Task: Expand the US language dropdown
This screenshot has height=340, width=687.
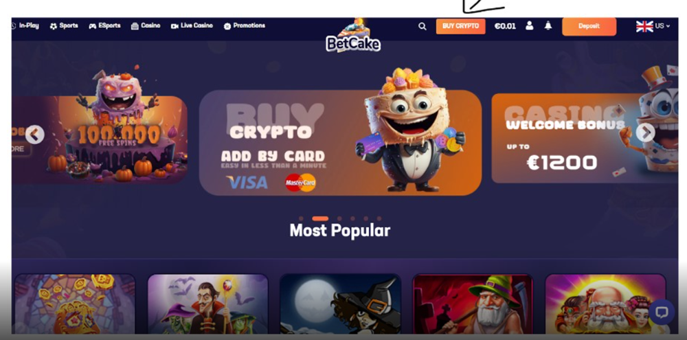Action: coord(662,26)
